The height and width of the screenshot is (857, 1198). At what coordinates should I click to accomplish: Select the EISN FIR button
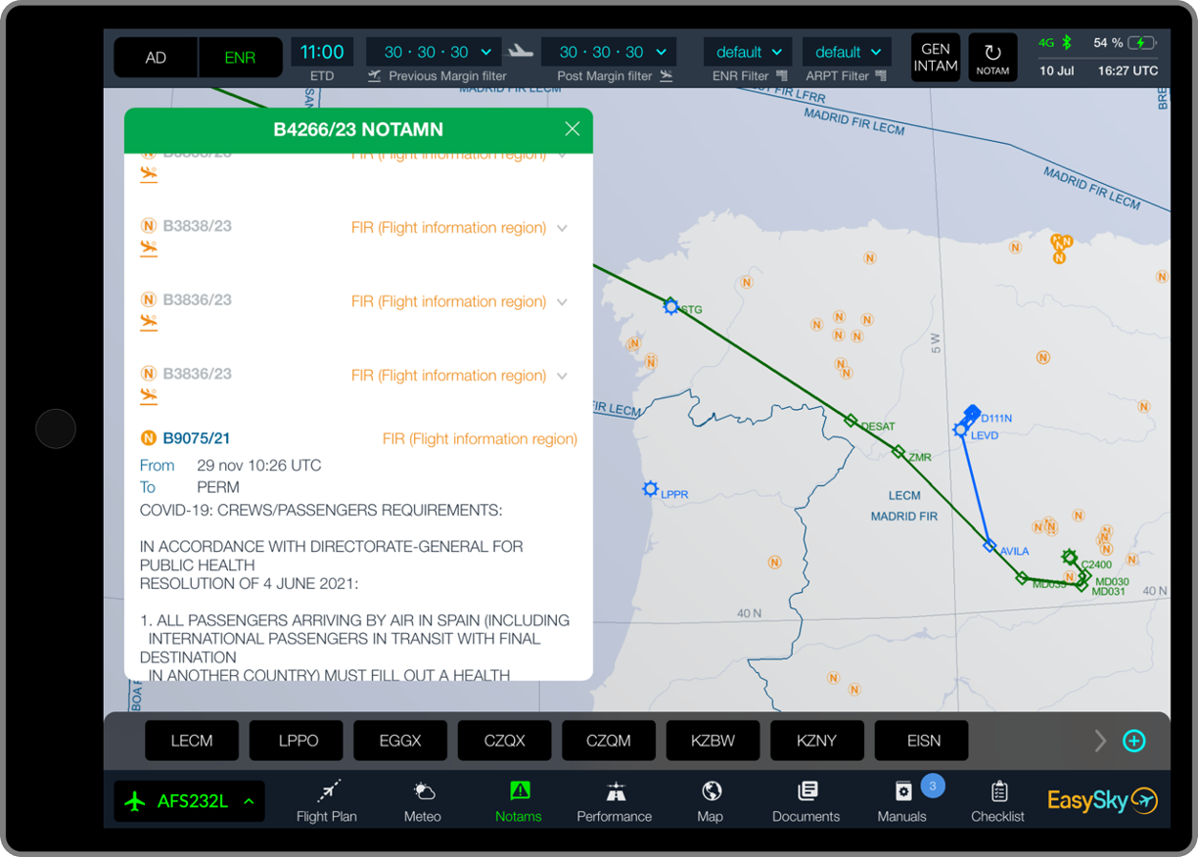click(x=922, y=741)
